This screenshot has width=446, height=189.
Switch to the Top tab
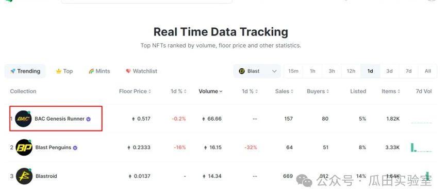(x=64, y=71)
